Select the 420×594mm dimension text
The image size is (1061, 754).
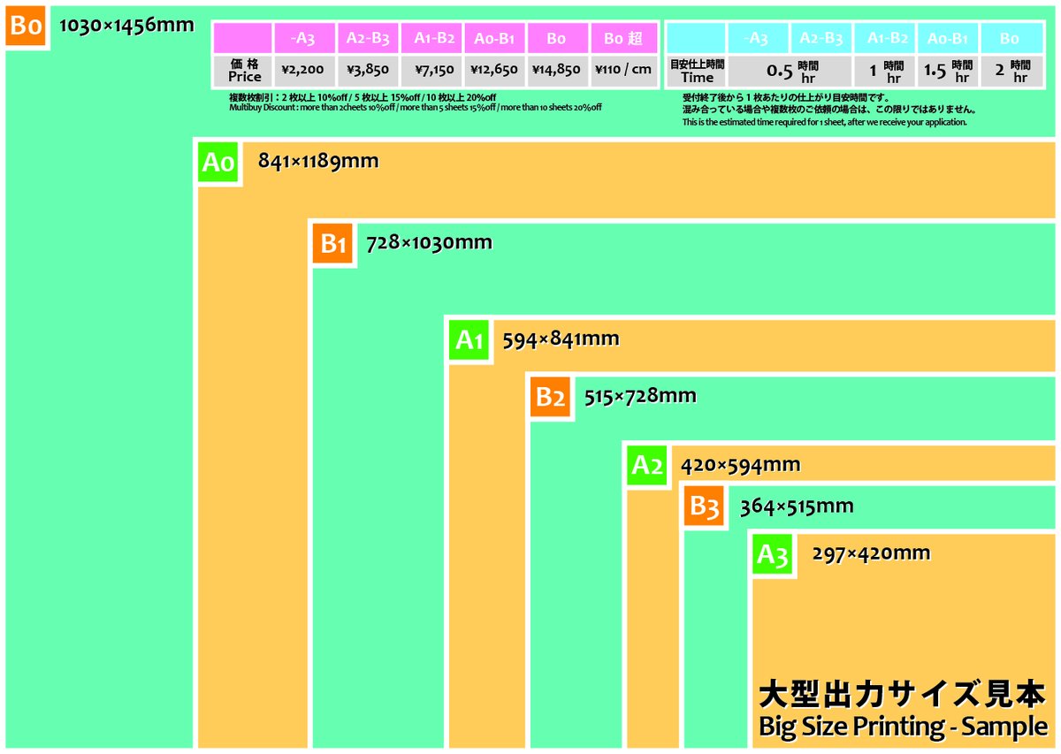point(741,465)
